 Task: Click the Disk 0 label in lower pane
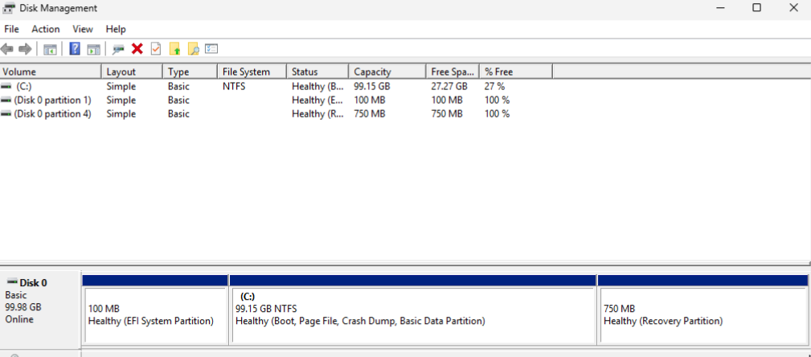(33, 283)
